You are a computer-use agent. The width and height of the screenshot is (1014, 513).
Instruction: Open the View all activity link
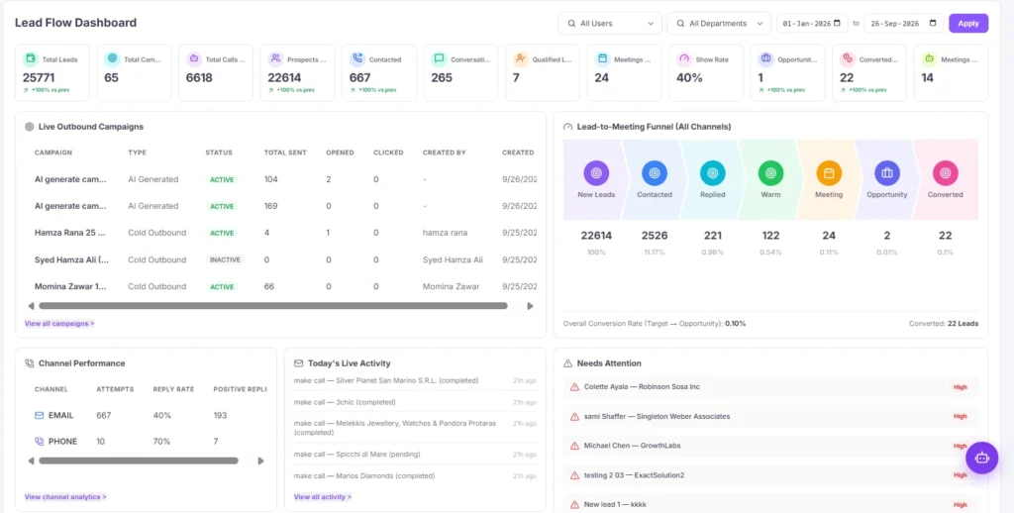click(x=323, y=497)
